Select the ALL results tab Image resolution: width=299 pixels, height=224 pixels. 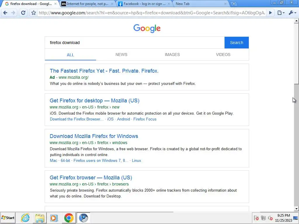(x=70, y=55)
